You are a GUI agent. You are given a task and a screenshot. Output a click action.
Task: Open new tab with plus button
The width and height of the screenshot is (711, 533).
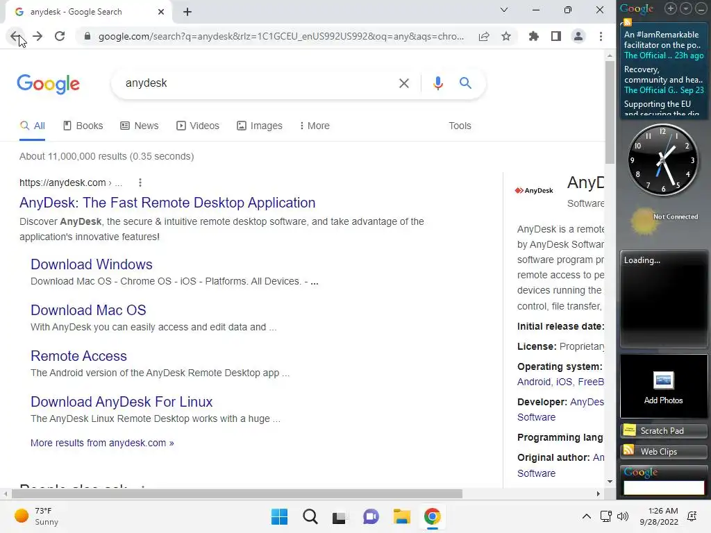187,12
